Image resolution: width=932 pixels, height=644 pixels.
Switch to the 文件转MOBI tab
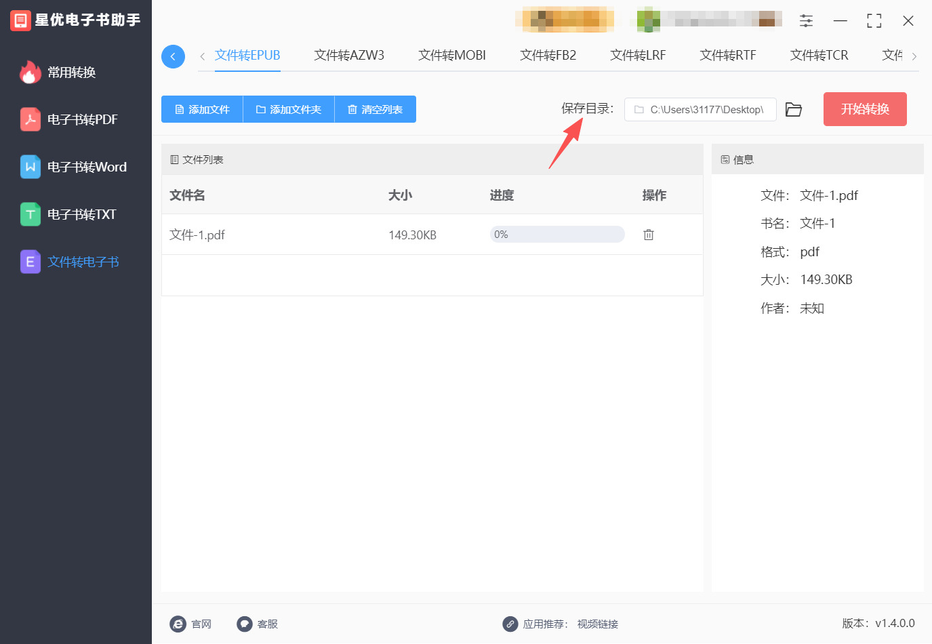tap(452, 56)
